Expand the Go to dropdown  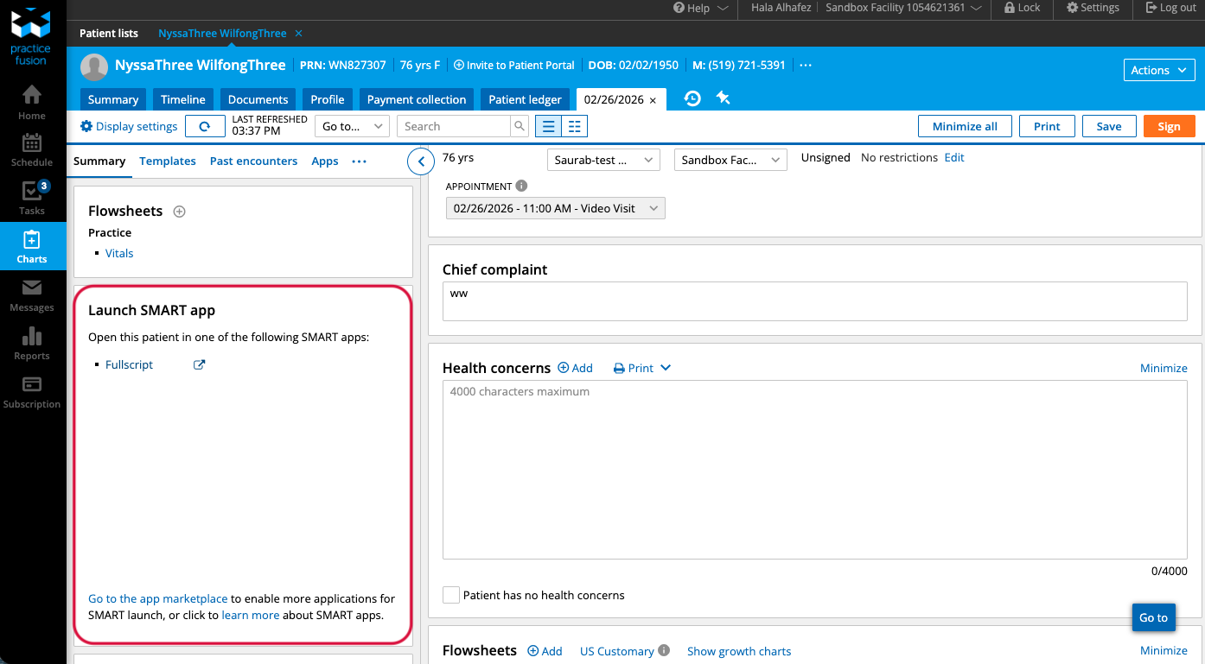(352, 126)
